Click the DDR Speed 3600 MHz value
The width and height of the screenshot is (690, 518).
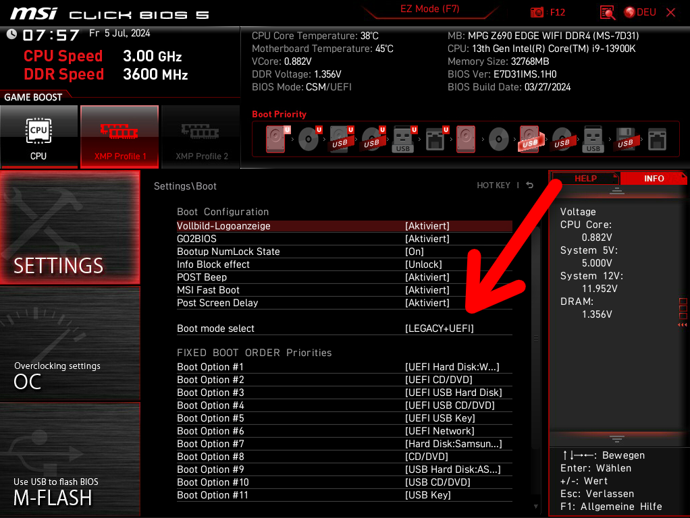click(155, 74)
